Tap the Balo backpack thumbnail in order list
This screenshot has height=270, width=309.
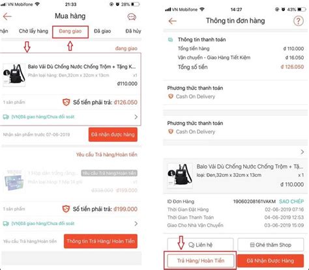pyautogui.click(x=14, y=75)
